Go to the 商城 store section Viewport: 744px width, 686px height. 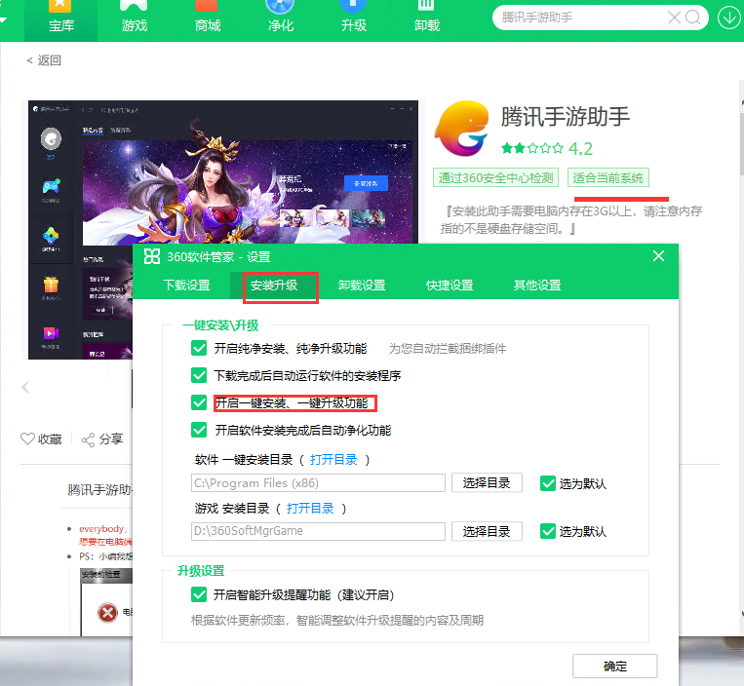pos(208,19)
